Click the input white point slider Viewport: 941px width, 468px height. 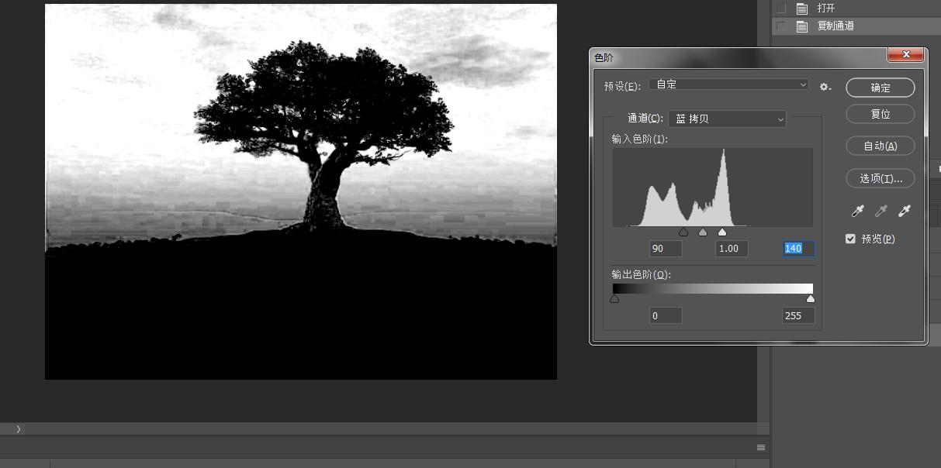pos(722,232)
